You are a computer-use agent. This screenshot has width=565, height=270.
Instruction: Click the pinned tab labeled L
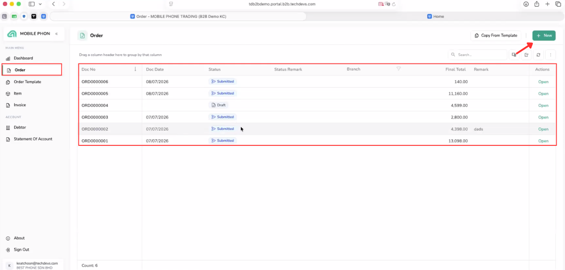coord(4,16)
